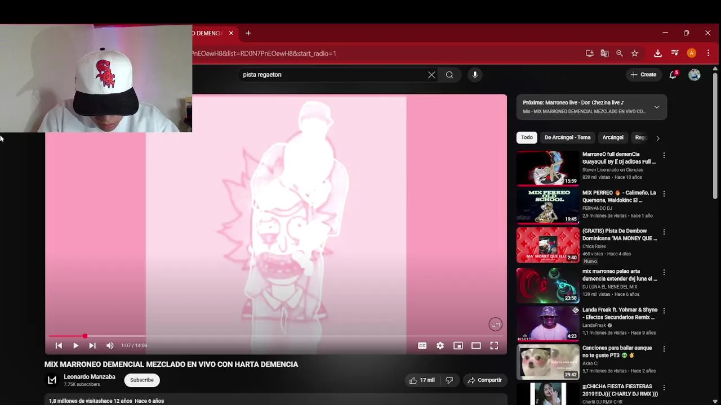Close the DEMENCIA browser tab
The image size is (721, 405).
pyautogui.click(x=231, y=33)
